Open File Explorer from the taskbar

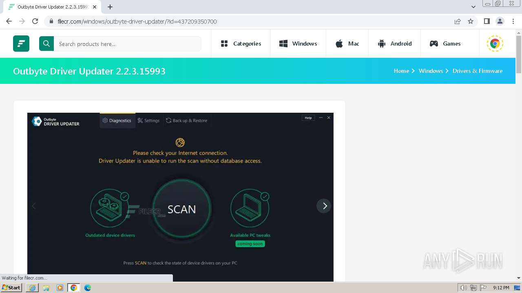click(46, 288)
